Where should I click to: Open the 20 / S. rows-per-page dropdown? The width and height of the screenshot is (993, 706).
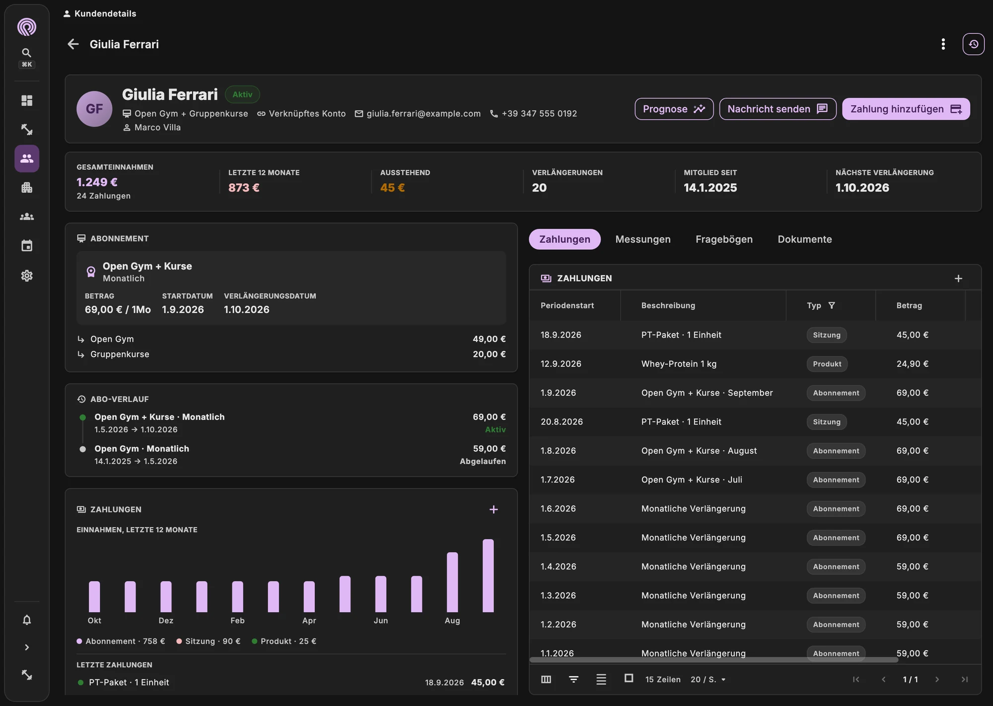tap(708, 679)
